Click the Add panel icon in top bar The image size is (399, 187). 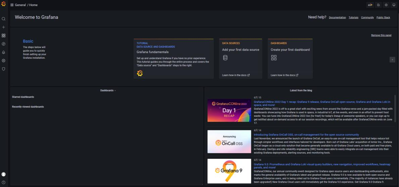(x=370, y=5)
